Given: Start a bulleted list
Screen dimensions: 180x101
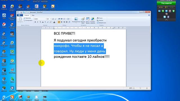Looking at the screenshot, I should click(x=64, y=19).
